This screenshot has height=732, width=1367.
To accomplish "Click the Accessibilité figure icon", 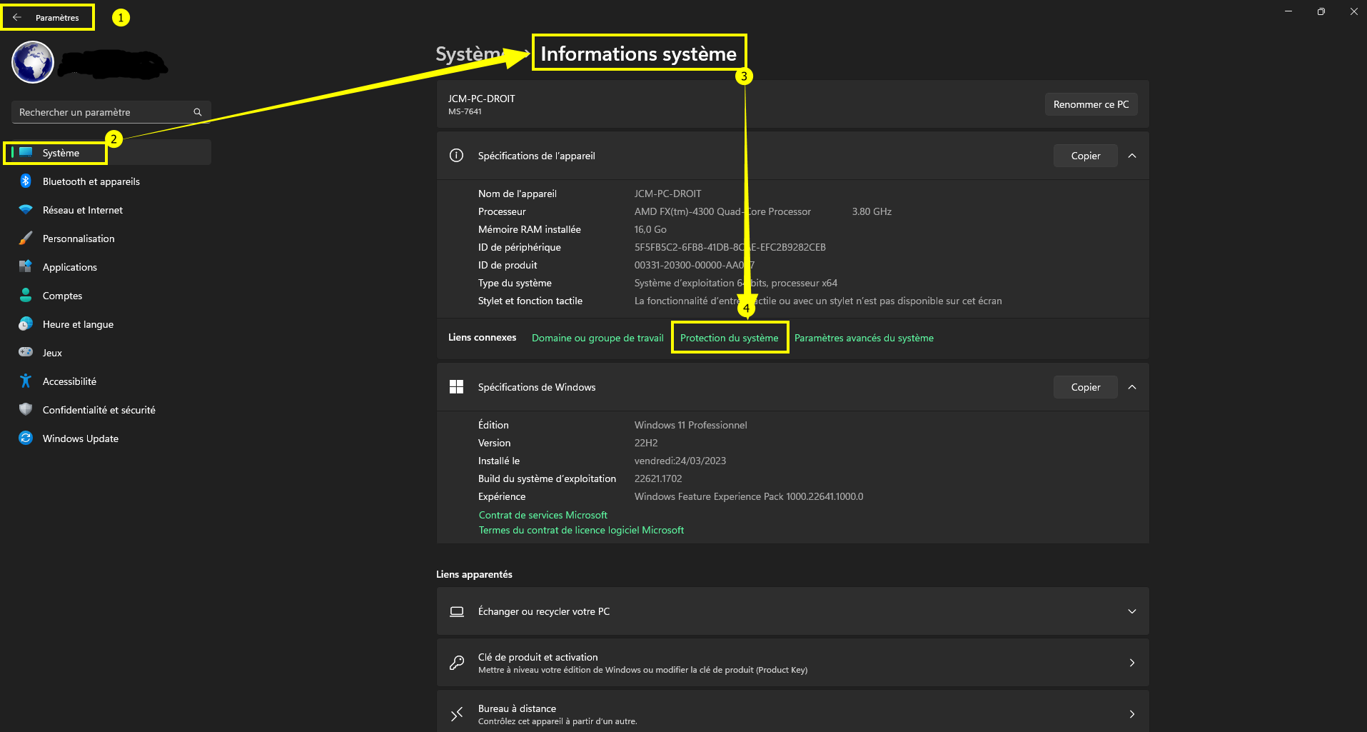I will click(26, 381).
